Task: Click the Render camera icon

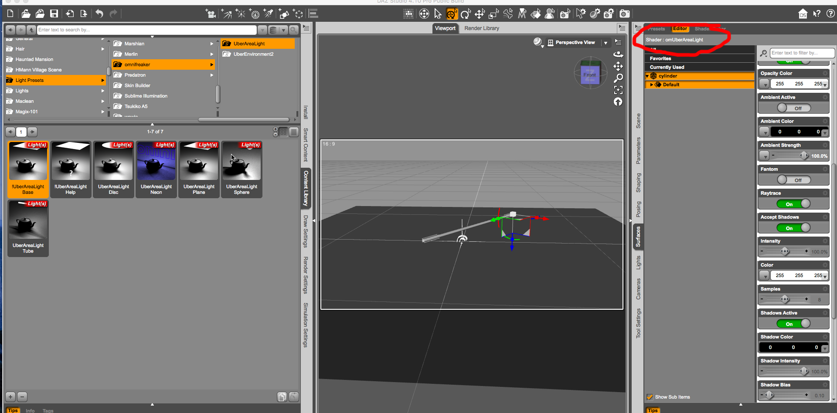Action: pos(625,14)
